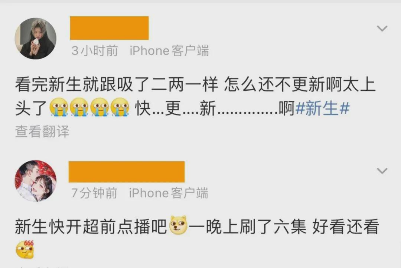The width and height of the screenshot is (401, 268).
Task: Open the post starting with 新生快开超前点播吧
Action: pyautogui.click(x=197, y=238)
